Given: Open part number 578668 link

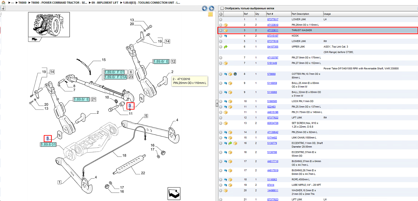Looking at the screenshot, I should [x=271, y=74].
